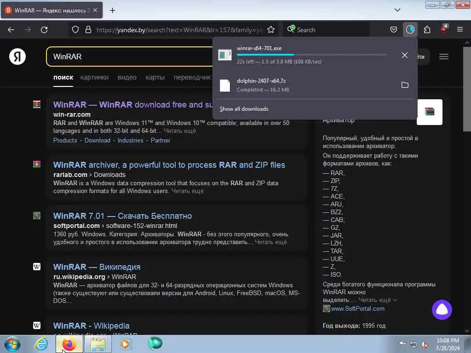Open Windows Explorer folder in taskbar
Screen dimensions: 471x353
[x=98, y=344]
